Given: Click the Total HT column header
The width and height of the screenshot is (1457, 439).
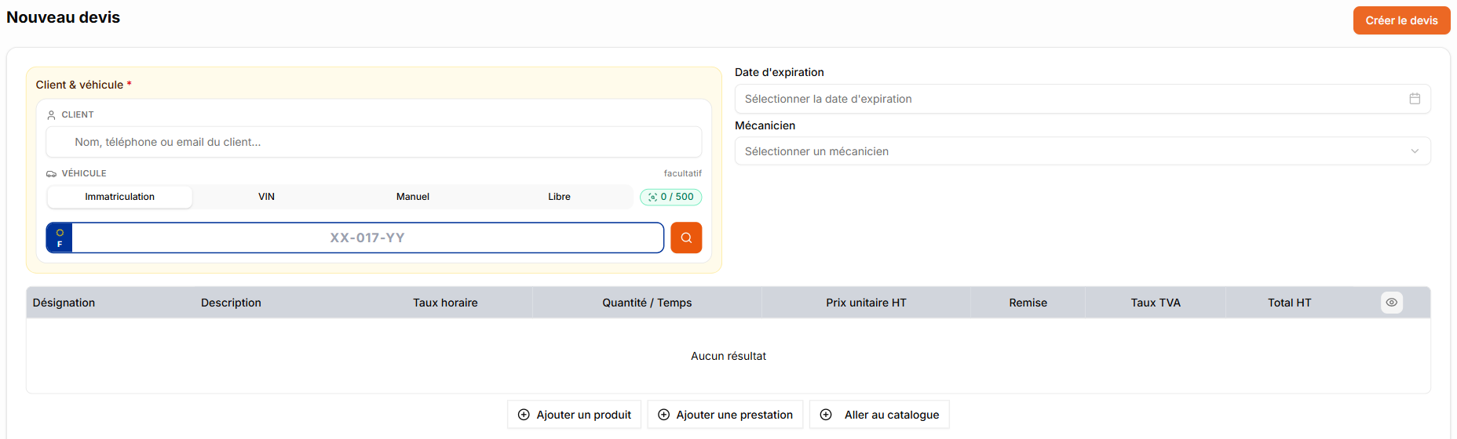Looking at the screenshot, I should click(x=1289, y=303).
